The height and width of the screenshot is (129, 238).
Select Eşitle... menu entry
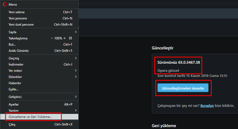pos(39,89)
